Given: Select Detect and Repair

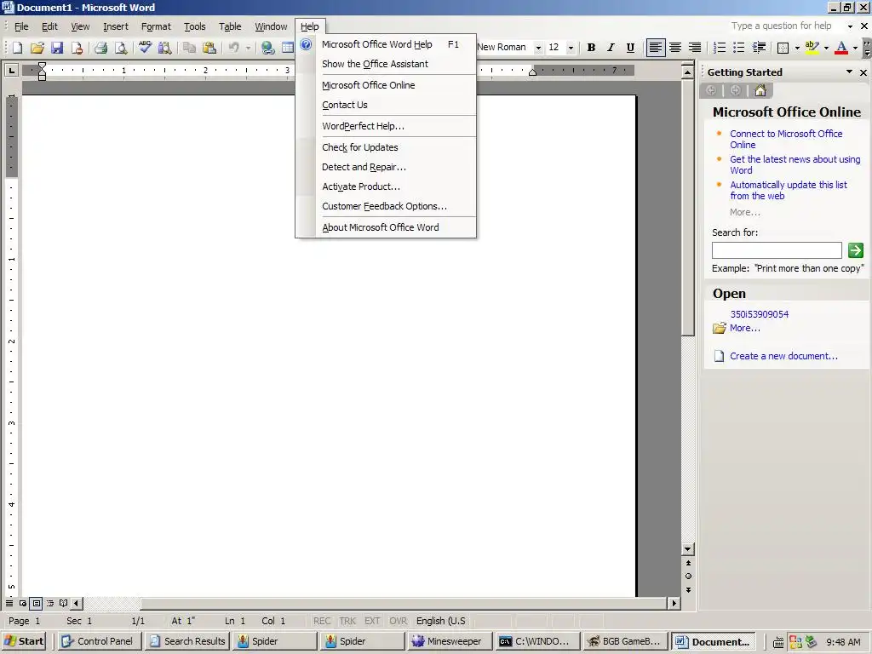Looking at the screenshot, I should click(x=386, y=167).
